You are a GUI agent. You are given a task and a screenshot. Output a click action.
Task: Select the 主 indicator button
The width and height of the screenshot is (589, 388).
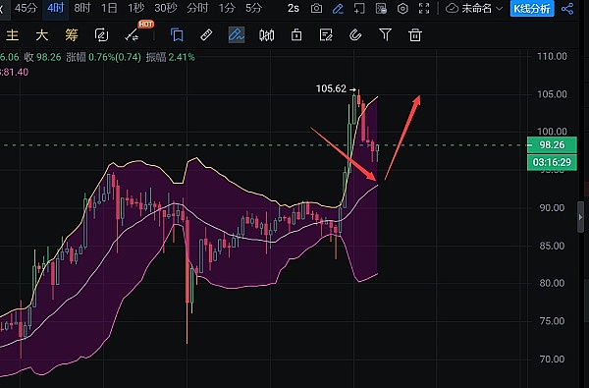pyautogui.click(x=12, y=35)
